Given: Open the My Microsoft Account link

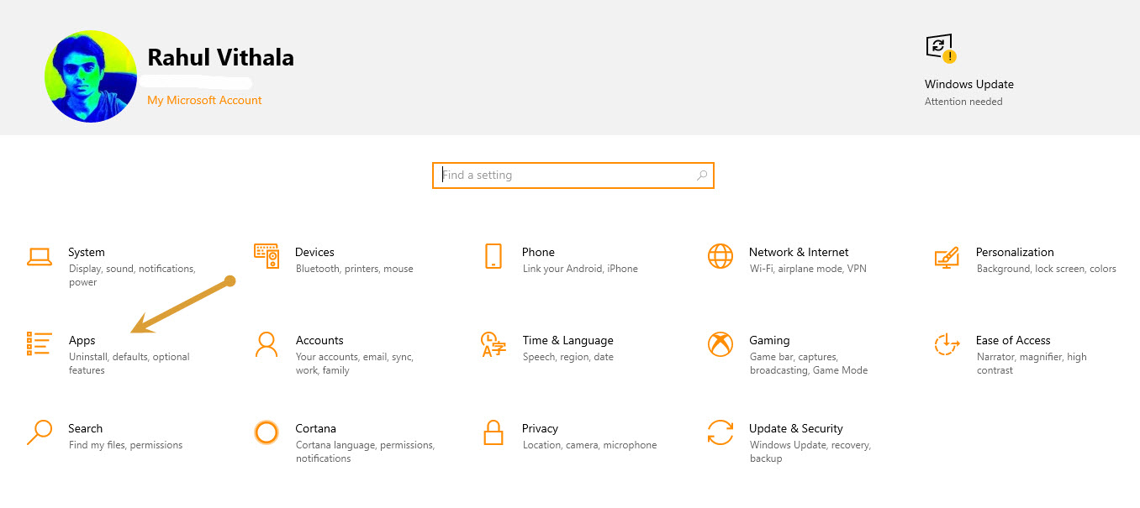Looking at the screenshot, I should coord(204,100).
